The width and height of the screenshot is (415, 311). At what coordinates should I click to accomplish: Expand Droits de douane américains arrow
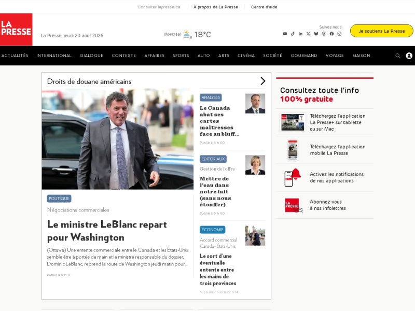(262, 81)
